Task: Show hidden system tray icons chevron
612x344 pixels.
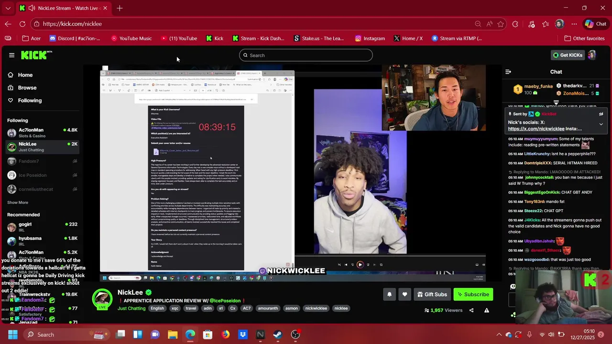Action: [x=499, y=334]
